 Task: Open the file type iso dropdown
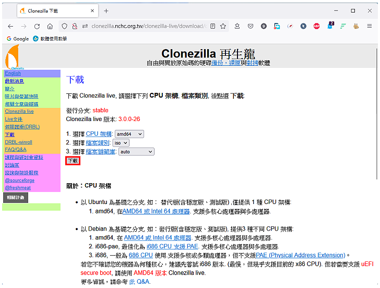pyautogui.click(x=121, y=143)
